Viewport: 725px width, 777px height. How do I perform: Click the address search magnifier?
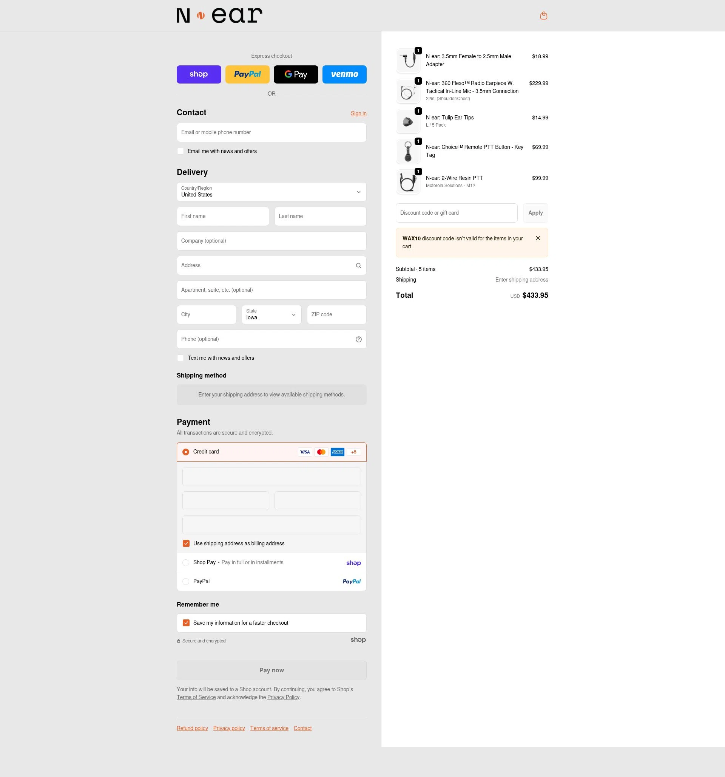point(358,265)
